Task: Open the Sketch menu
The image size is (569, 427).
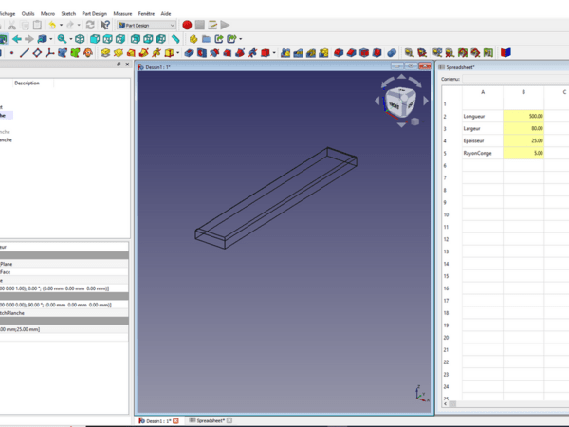Action: coord(68,14)
